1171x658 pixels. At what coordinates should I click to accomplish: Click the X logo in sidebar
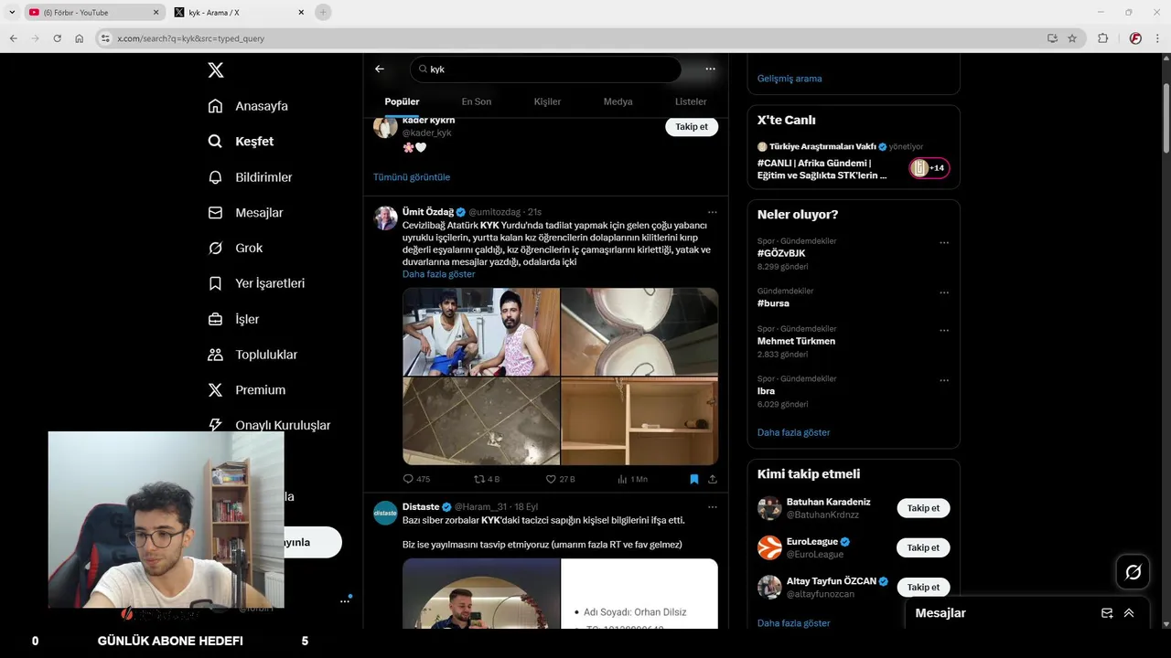coord(215,70)
